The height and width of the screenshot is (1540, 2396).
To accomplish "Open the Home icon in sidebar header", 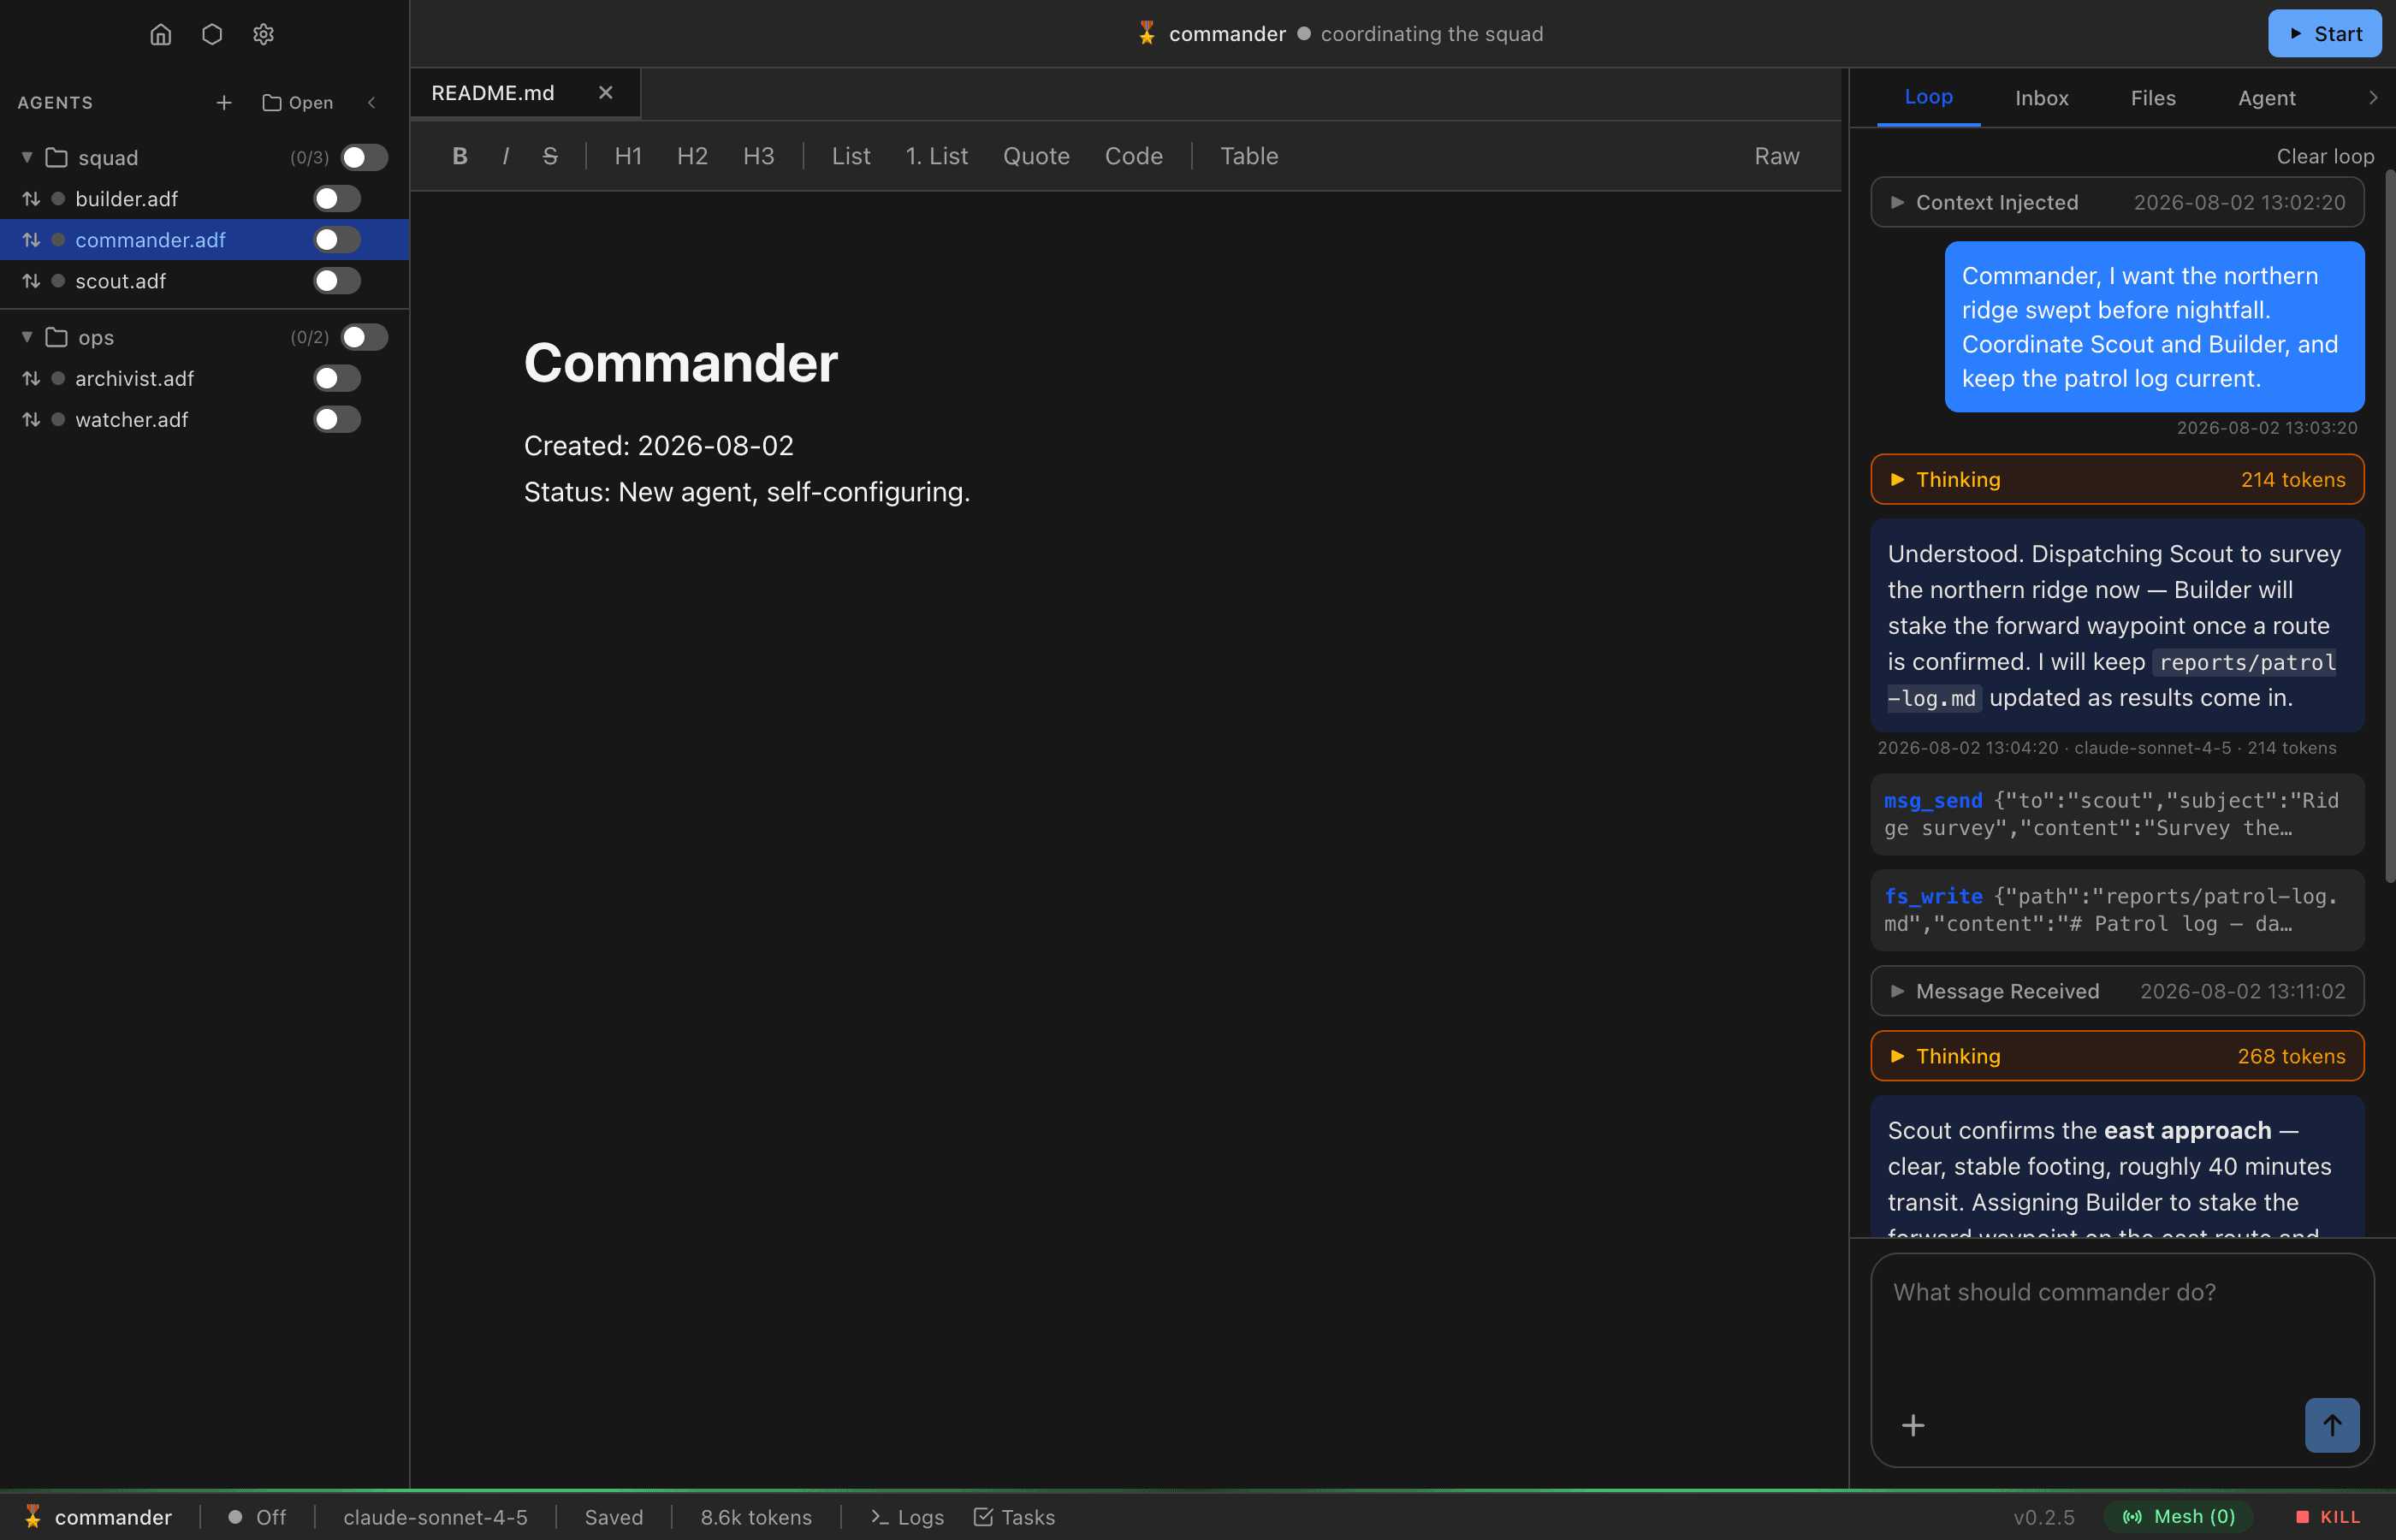I will pos(161,34).
